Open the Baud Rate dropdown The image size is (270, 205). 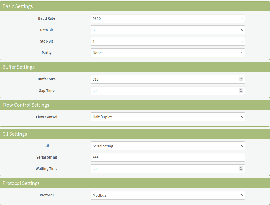[x=168, y=18]
